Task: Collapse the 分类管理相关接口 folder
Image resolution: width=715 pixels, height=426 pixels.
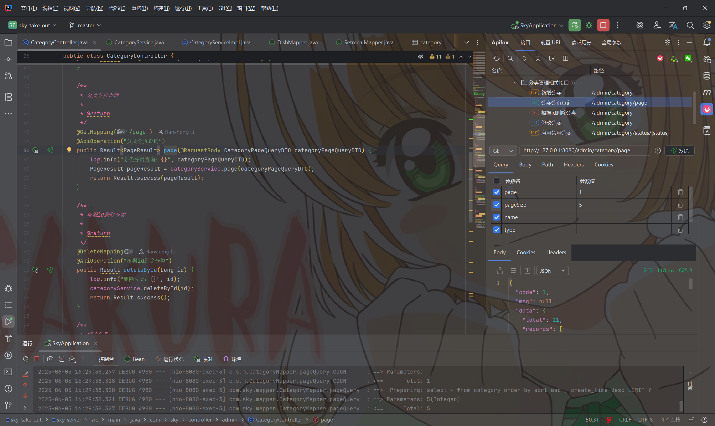Action: (x=515, y=83)
